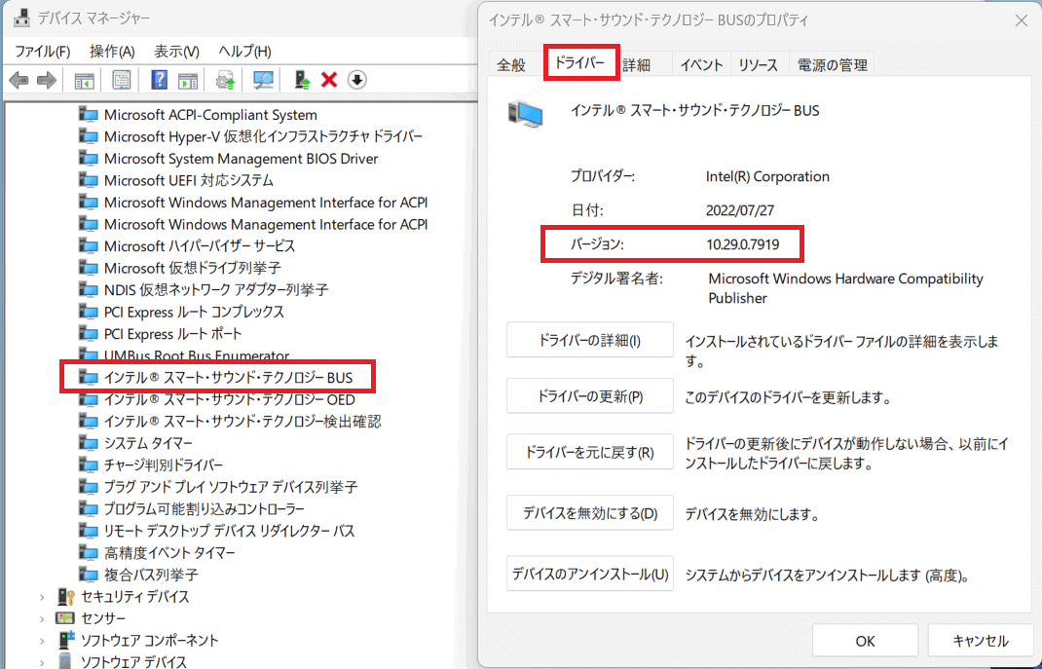Click the デバイスを無効にする(D) button
This screenshot has width=1042, height=669.
[589, 513]
